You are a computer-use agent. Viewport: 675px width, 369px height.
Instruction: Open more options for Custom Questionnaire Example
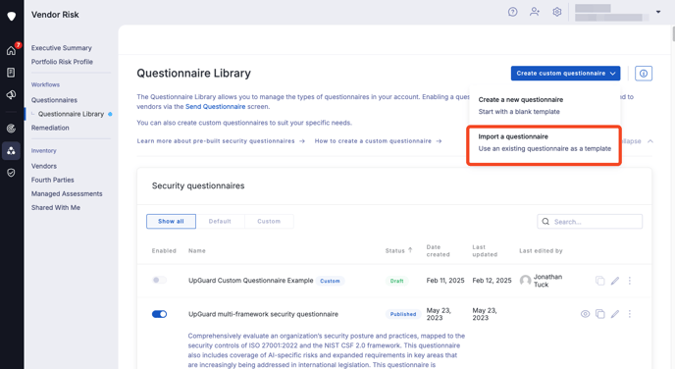pos(629,281)
